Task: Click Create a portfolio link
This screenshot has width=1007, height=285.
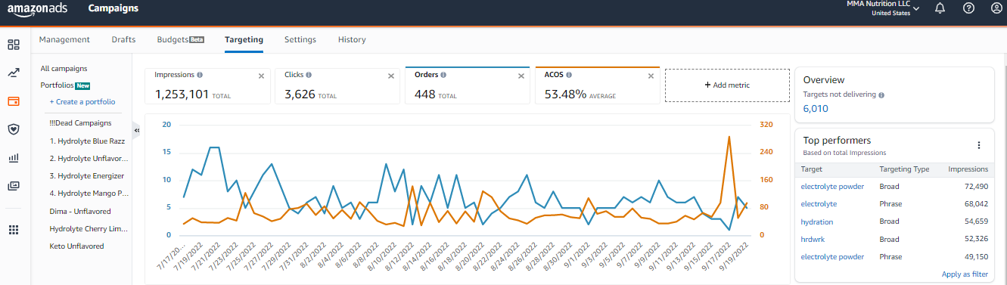Action: [x=82, y=101]
